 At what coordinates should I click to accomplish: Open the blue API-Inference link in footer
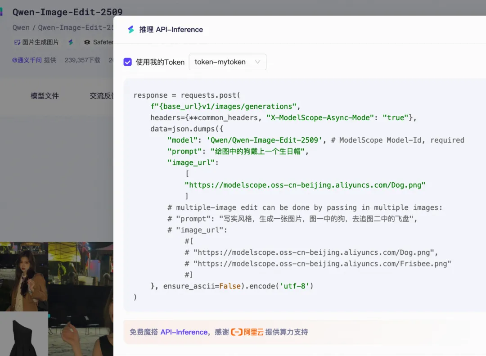[x=184, y=332]
